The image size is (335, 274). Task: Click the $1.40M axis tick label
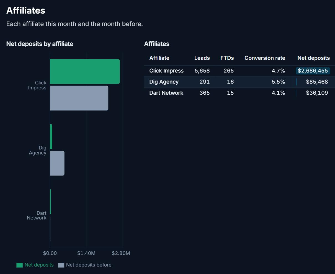86,253
